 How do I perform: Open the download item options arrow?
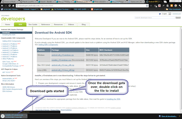(x=26, y=116)
